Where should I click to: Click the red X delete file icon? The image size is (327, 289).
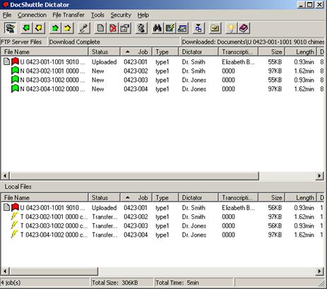coord(113,28)
